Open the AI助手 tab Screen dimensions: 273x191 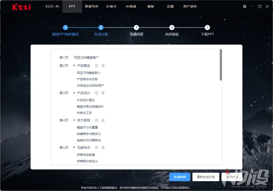[112, 6]
